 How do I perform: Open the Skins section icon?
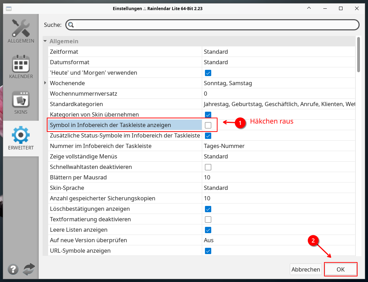point(21,99)
